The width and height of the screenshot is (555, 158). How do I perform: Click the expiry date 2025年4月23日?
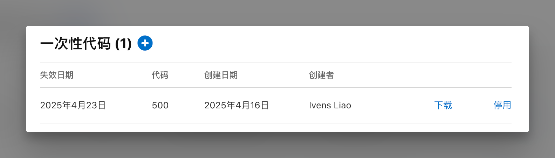click(x=73, y=105)
